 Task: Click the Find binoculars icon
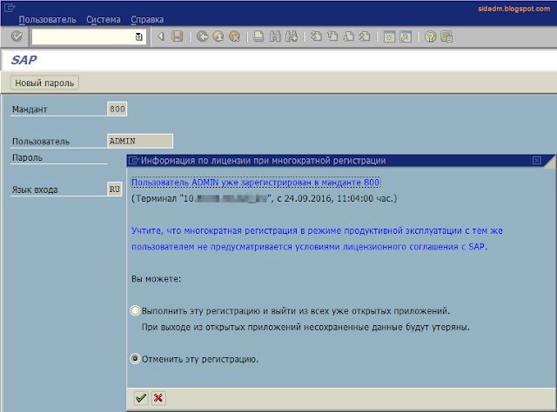click(275, 37)
